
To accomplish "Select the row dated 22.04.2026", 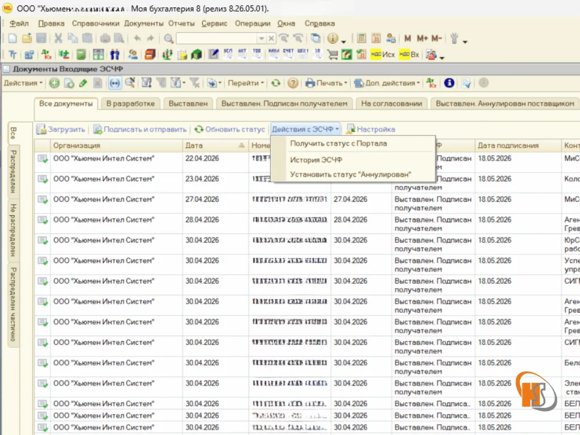I will 307,163.
